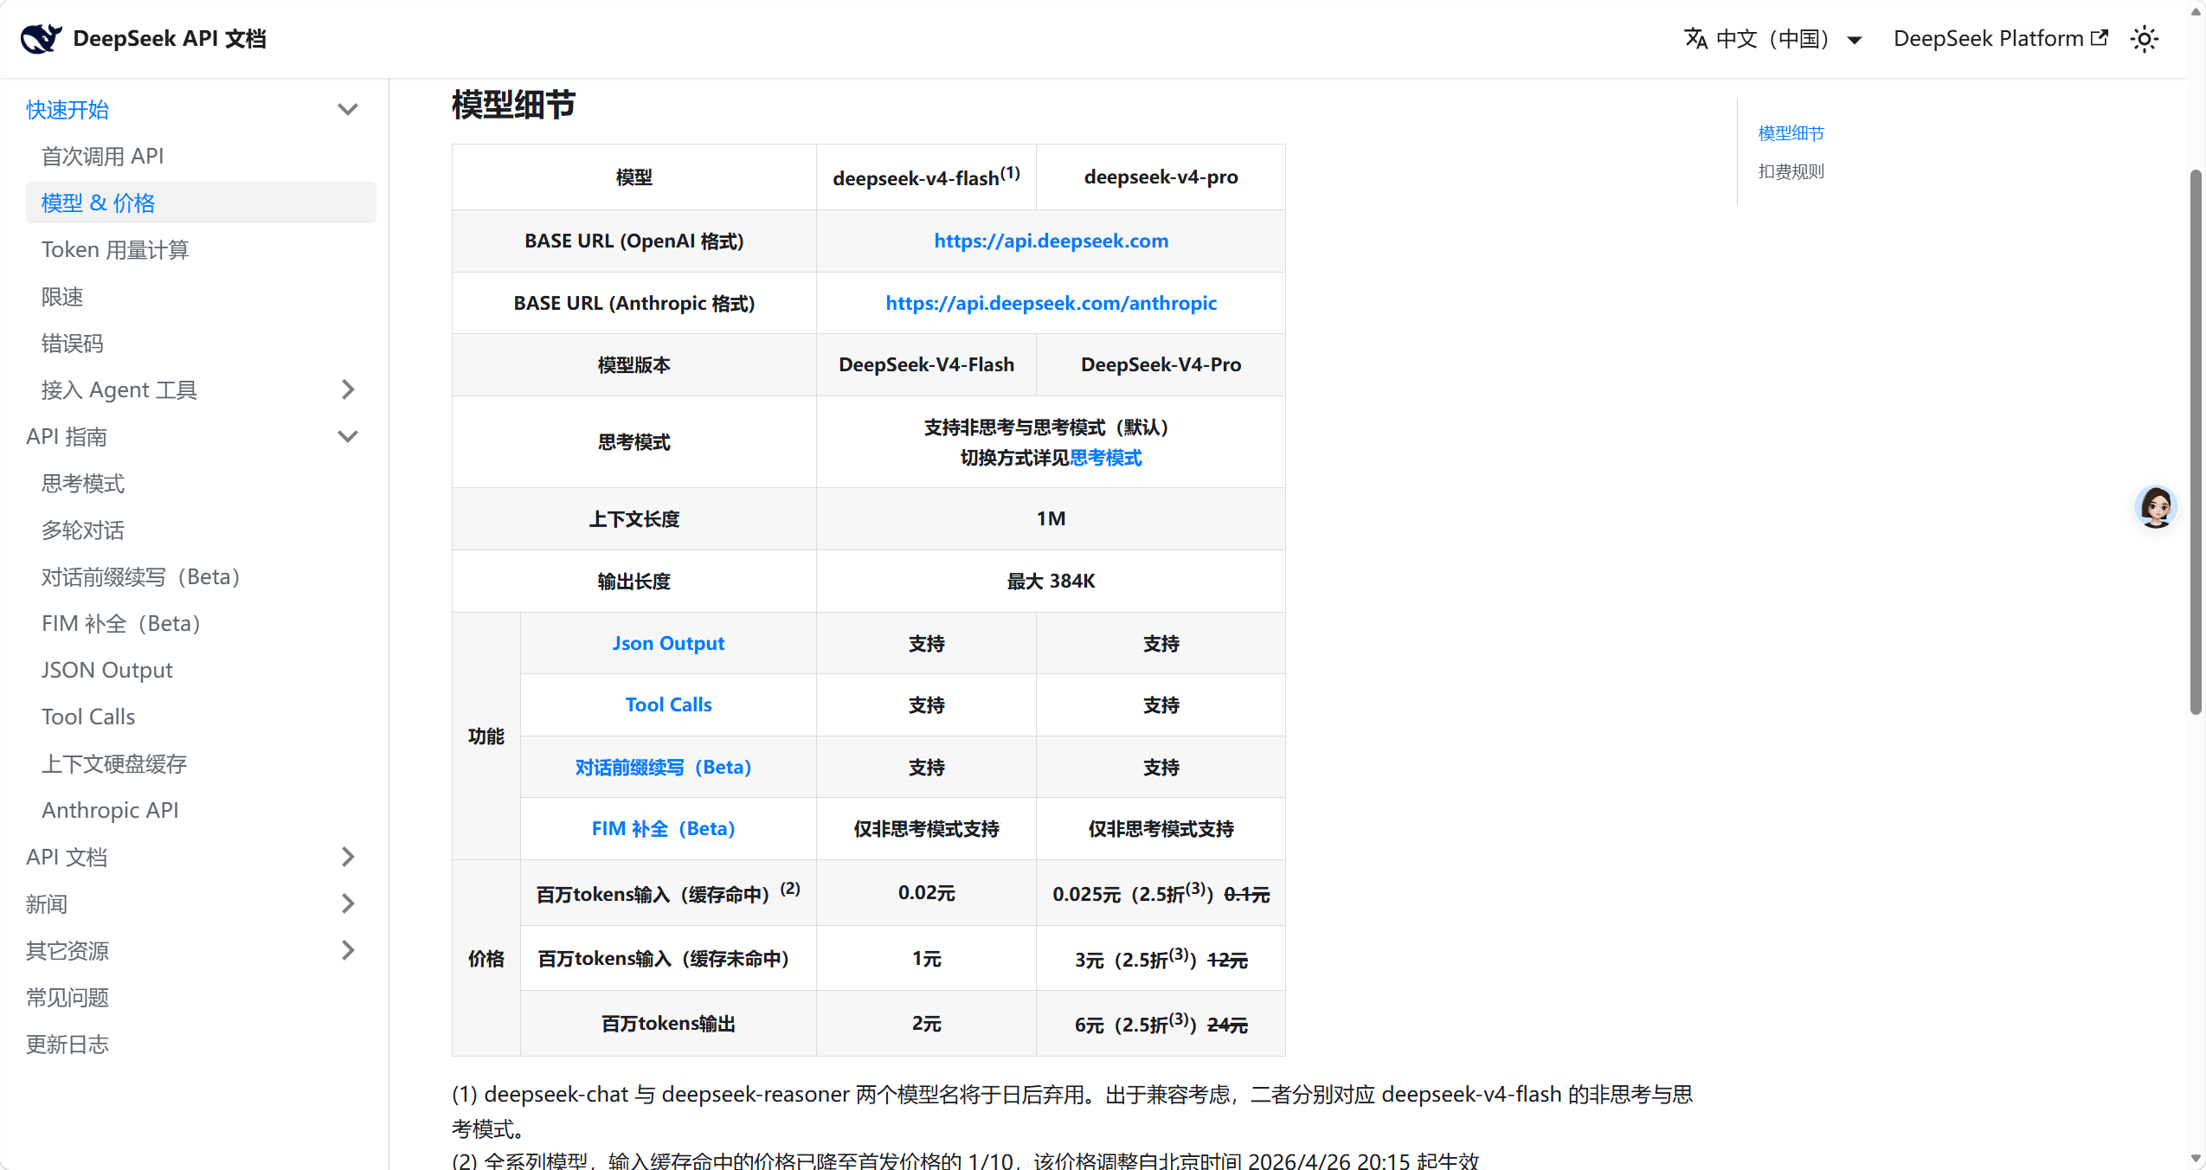Open the 中文（中国）language dropdown
Image resolution: width=2206 pixels, height=1170 pixels.
click(x=1773, y=39)
